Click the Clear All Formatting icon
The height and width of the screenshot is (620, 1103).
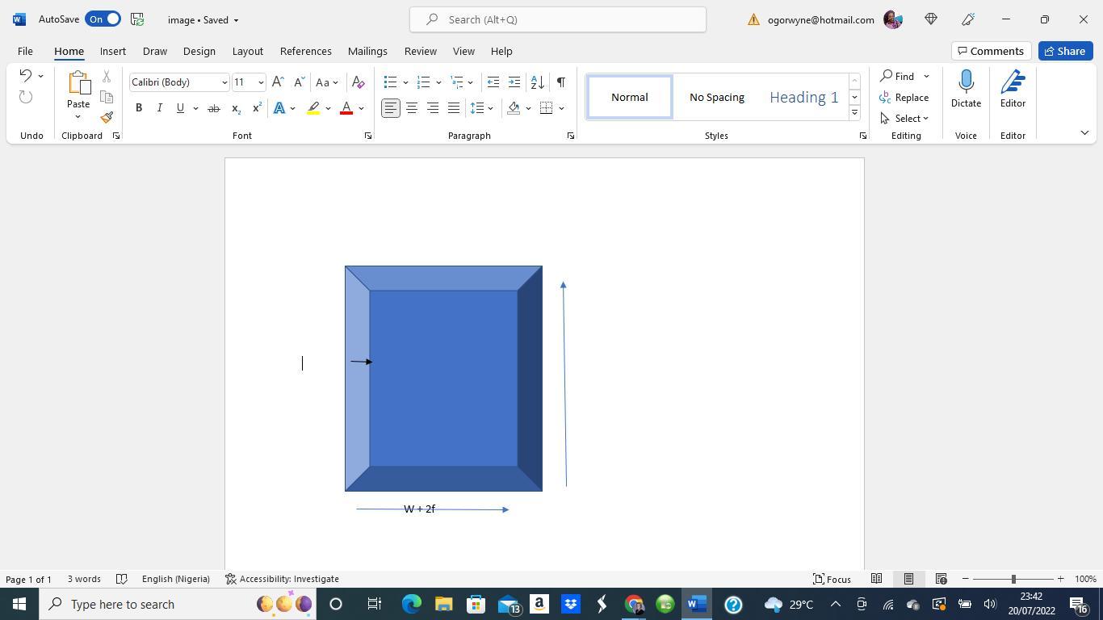[x=359, y=82]
